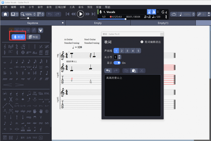Click the metronome icon in track display
Image resolution: width=211 pixels, height=141 pixels.
[153, 12]
